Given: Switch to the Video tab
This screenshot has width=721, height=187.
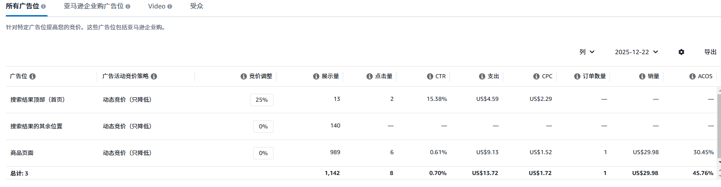Looking at the screenshot, I should tap(157, 6).
